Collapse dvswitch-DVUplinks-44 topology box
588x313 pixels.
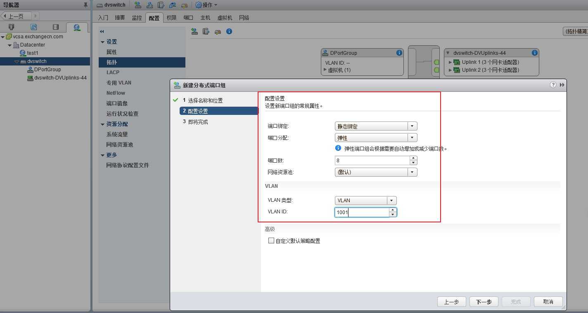coord(448,53)
